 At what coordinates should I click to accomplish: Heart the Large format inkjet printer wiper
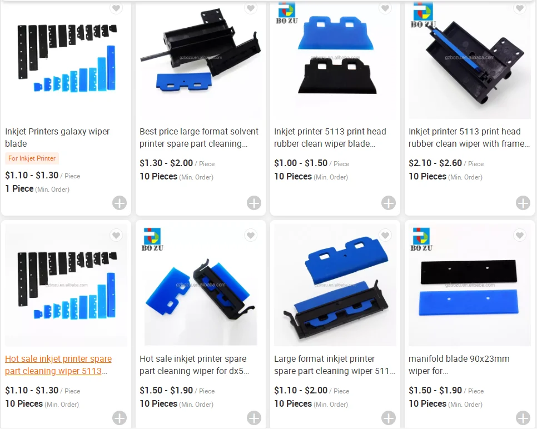click(385, 235)
